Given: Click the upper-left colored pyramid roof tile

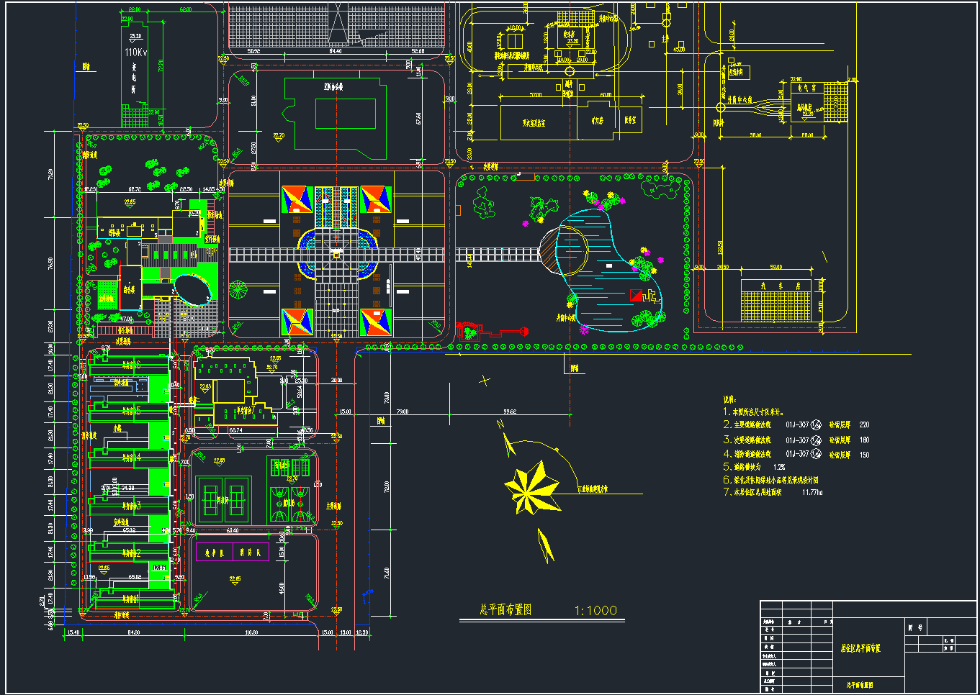Looking at the screenshot, I should pos(297,199).
